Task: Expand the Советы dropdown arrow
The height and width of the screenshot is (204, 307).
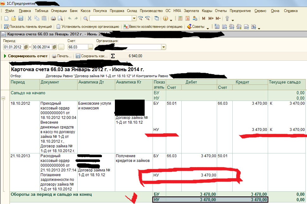Action: pos(208,28)
